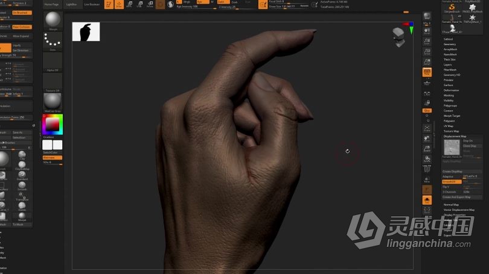Select the SimpleBrush tool thumbnail

point(452,8)
